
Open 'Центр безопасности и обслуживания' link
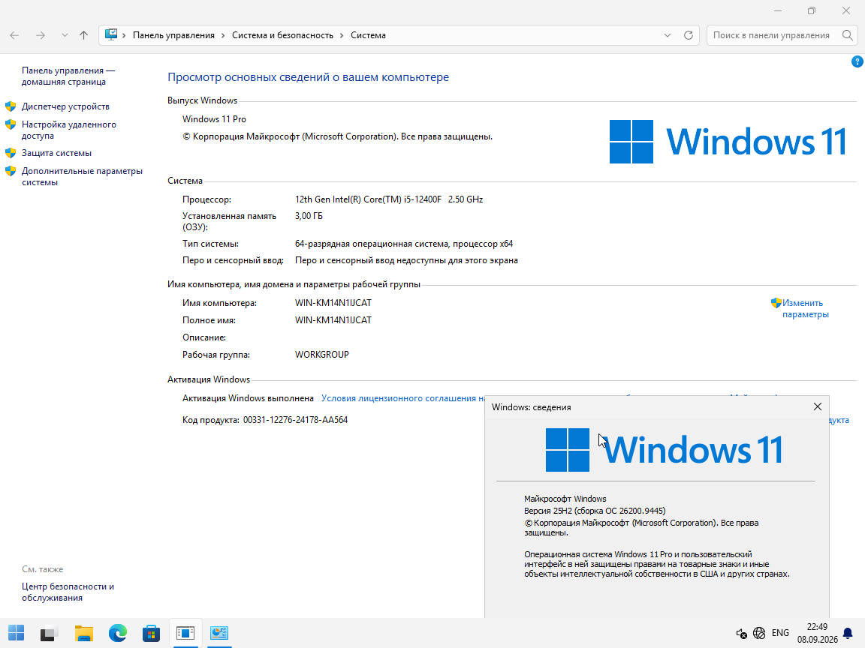coord(68,592)
